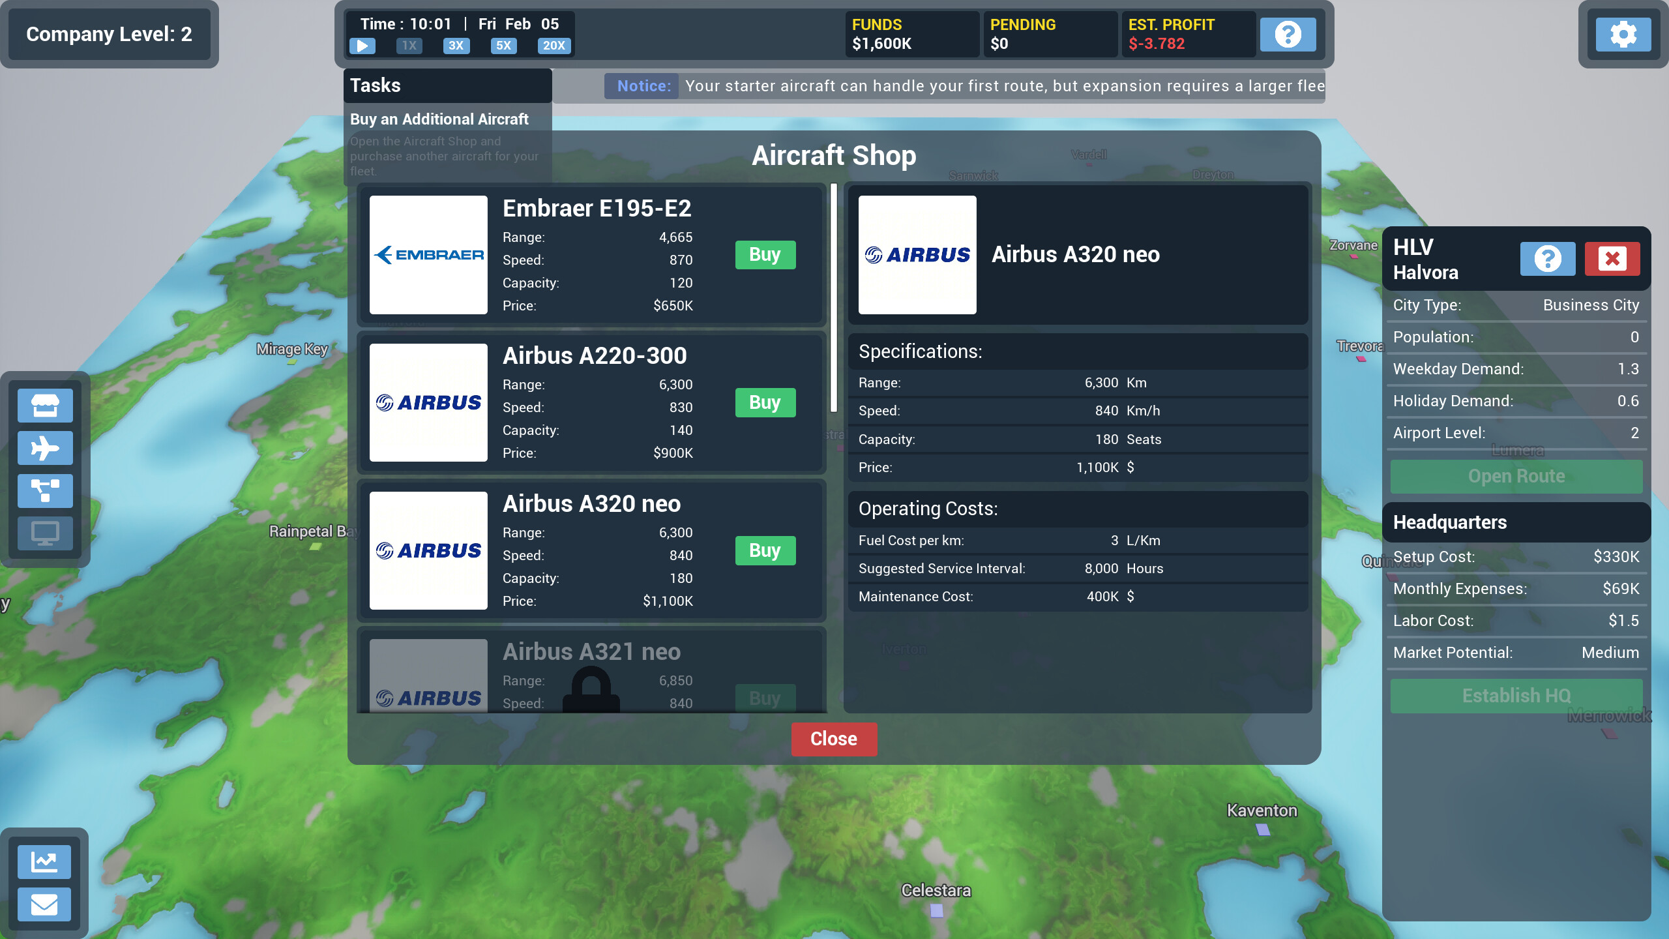Open the mail envelope icon
The height and width of the screenshot is (939, 1669).
[44, 904]
